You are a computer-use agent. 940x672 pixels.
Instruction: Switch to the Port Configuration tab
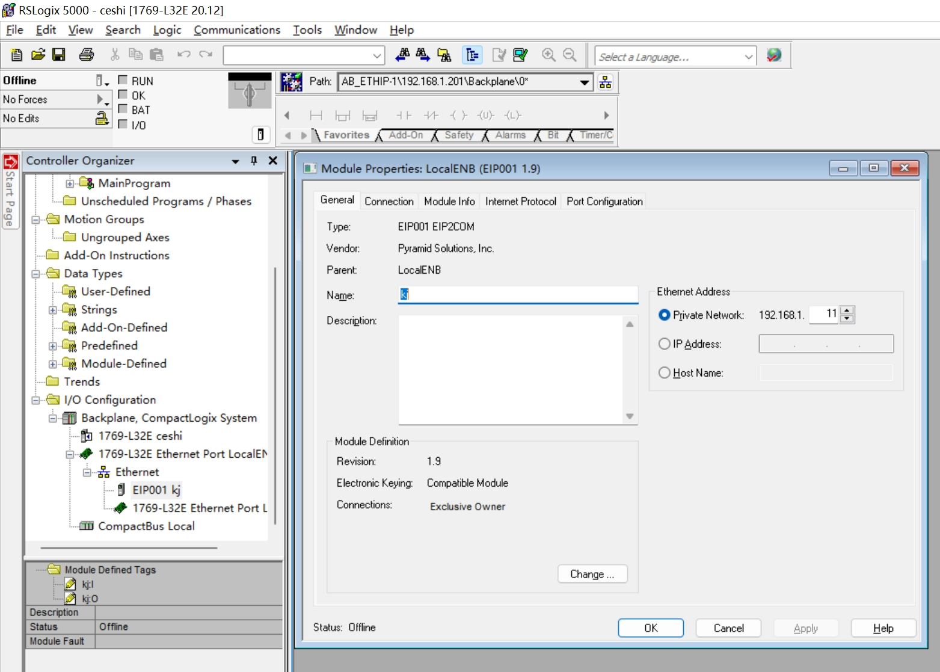tap(604, 202)
